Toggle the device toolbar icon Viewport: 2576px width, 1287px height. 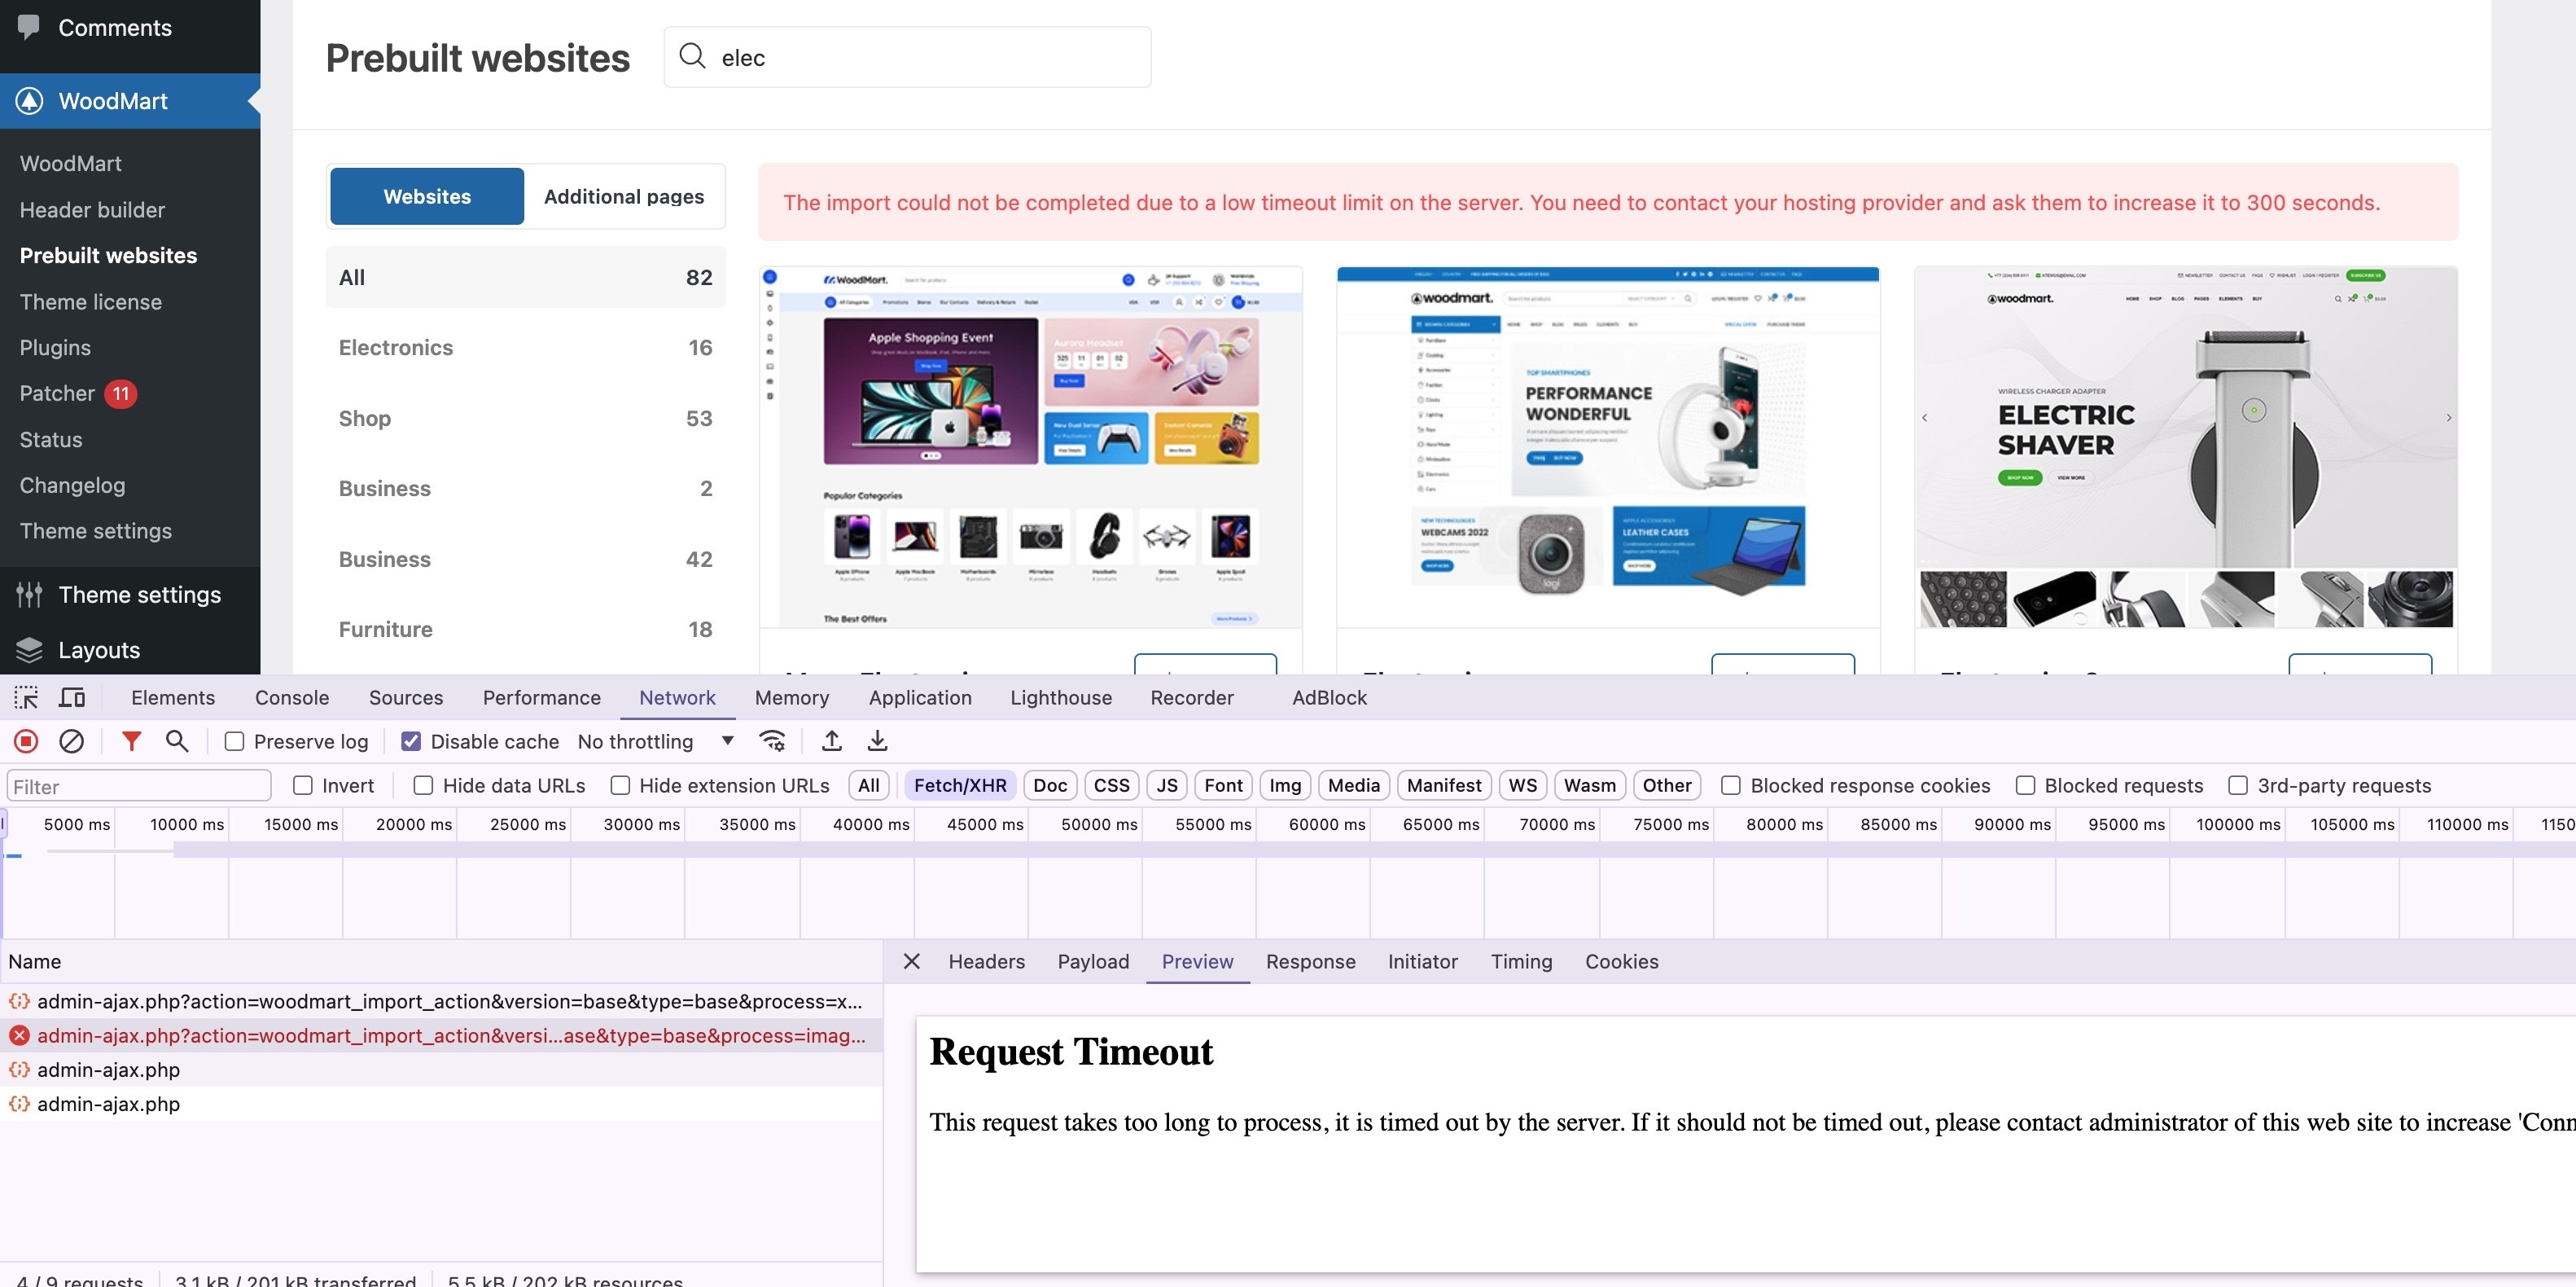tap(72, 697)
